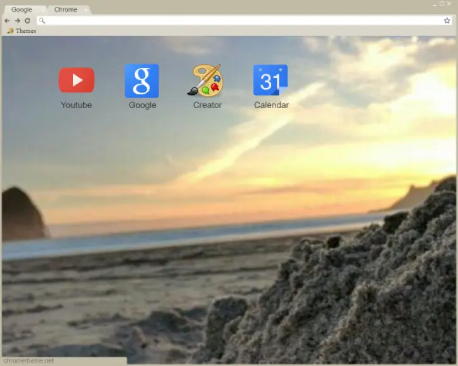Open the Calendar app icon
The image size is (458, 366).
pyautogui.click(x=271, y=80)
